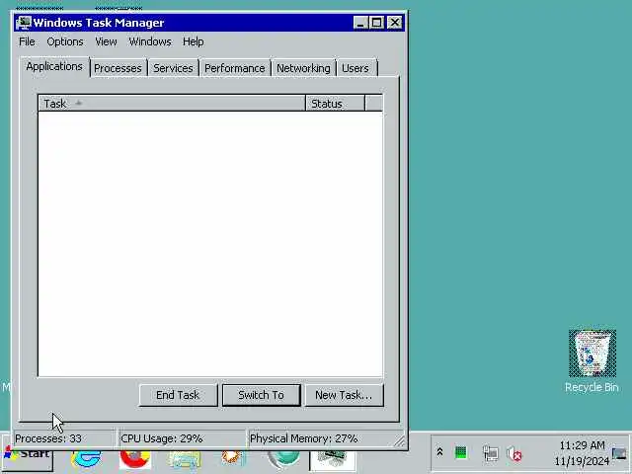Close the Windows Task Manager window
632x474 pixels.
click(x=395, y=23)
